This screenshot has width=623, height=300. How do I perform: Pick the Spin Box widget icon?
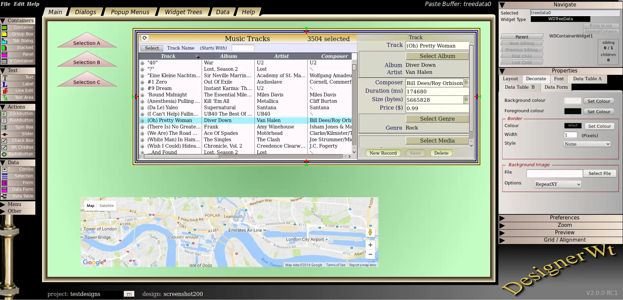(x=4, y=127)
